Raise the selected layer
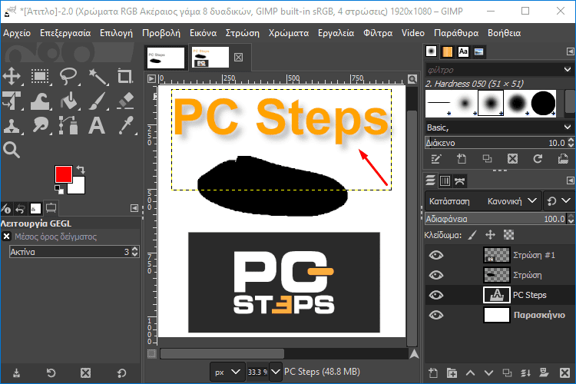This screenshot has width=576, height=384. coord(470,373)
